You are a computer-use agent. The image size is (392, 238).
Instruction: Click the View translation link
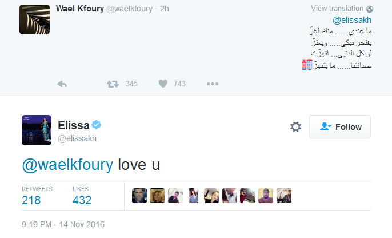(337, 9)
